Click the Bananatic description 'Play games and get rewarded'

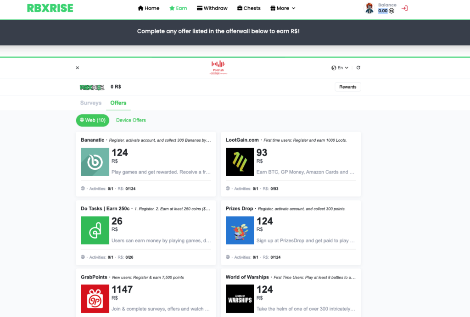tap(161, 172)
